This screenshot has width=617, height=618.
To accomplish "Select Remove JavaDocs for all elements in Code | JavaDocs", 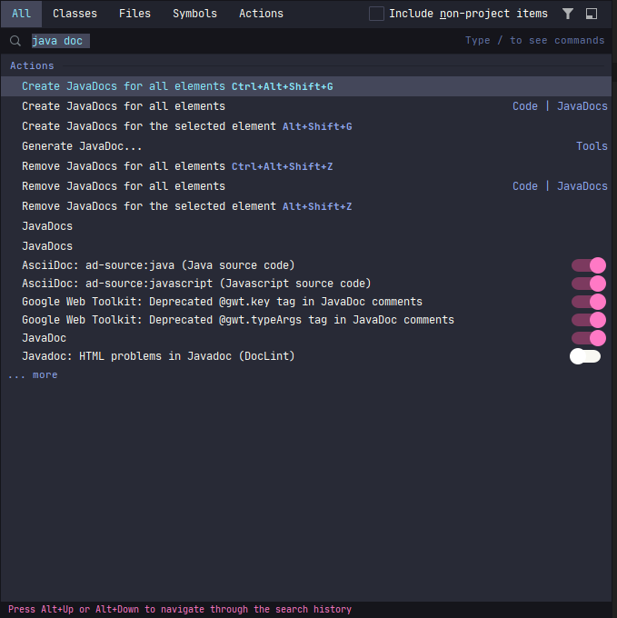I will (x=306, y=186).
